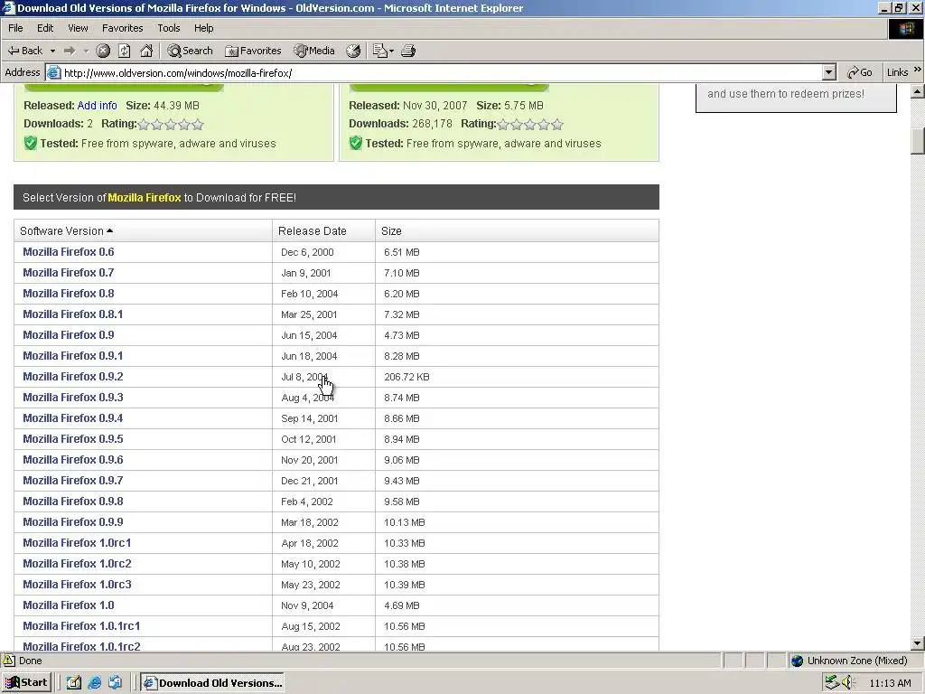Click the Go button

tap(860, 72)
